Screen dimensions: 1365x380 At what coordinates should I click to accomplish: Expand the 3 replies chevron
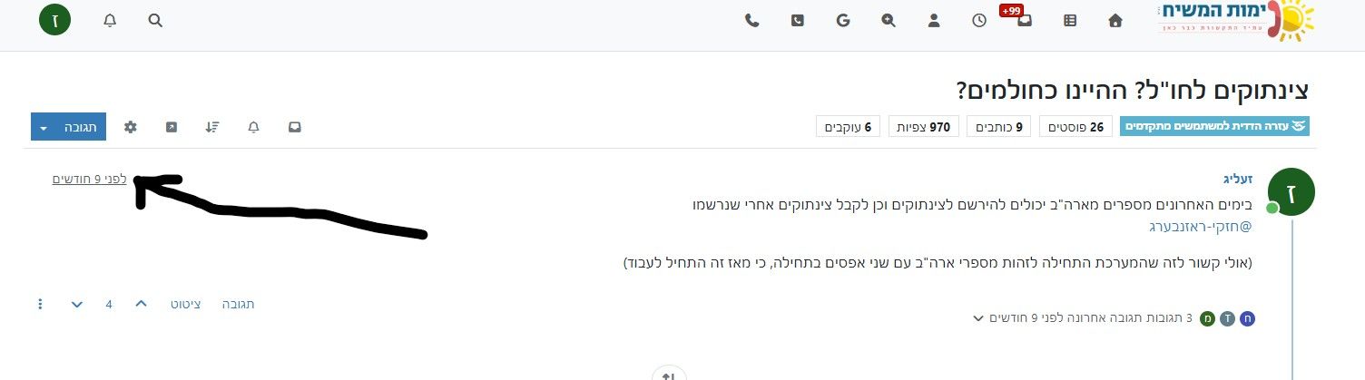977,318
